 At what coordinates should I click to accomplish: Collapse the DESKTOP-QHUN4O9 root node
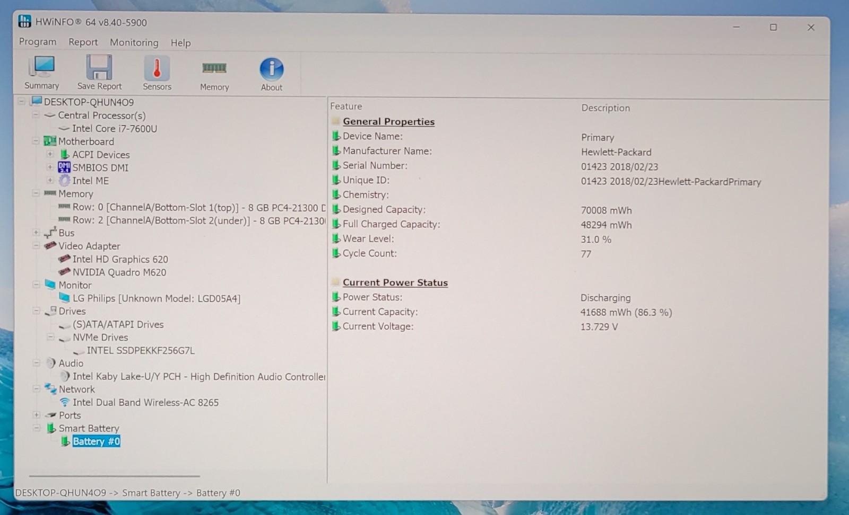22,101
